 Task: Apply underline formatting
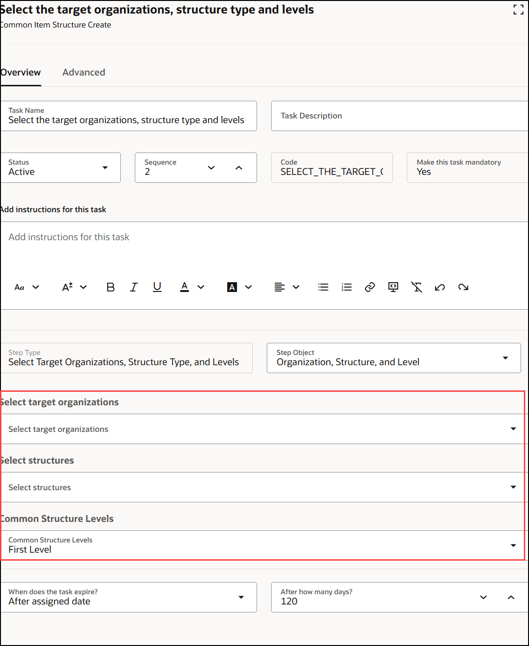pos(157,287)
